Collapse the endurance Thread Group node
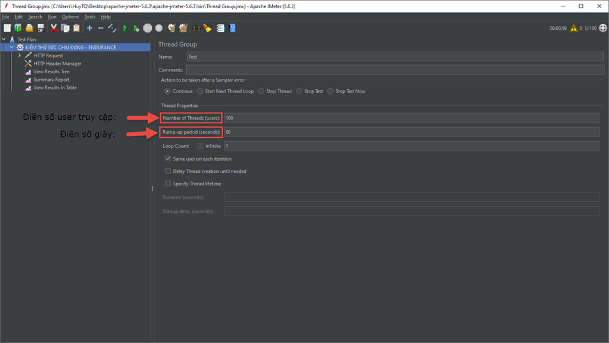This screenshot has height=343, width=609. click(x=11, y=47)
